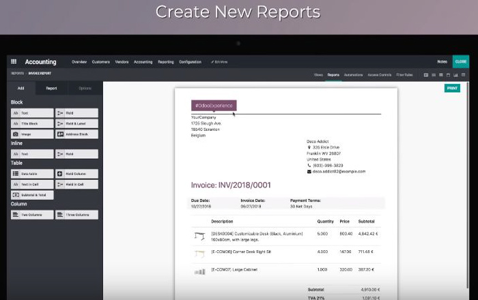Select the customer email address
Image resolution: width=478 pixels, height=300 pixels.
[339, 172]
